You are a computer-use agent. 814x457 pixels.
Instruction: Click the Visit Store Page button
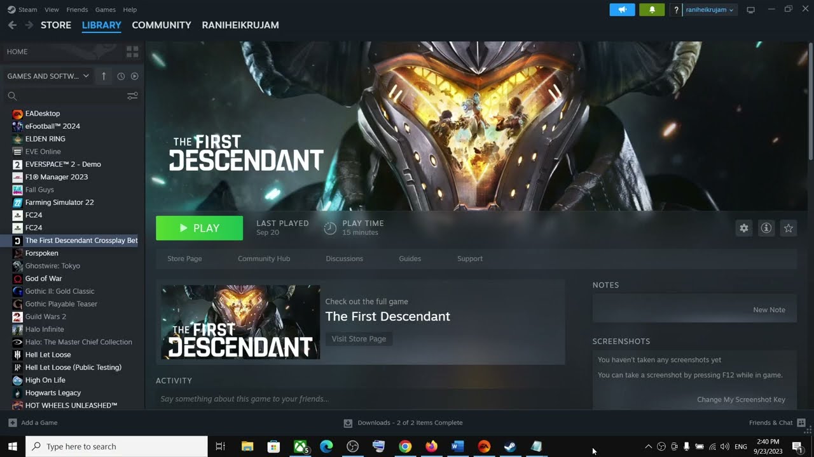click(359, 339)
